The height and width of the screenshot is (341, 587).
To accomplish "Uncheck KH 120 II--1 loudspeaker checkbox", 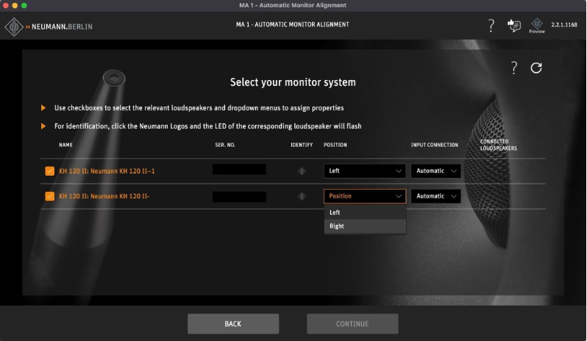I will coord(50,171).
